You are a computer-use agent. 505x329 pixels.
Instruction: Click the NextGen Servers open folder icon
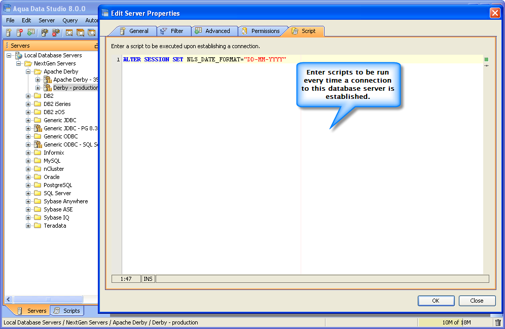coord(28,63)
